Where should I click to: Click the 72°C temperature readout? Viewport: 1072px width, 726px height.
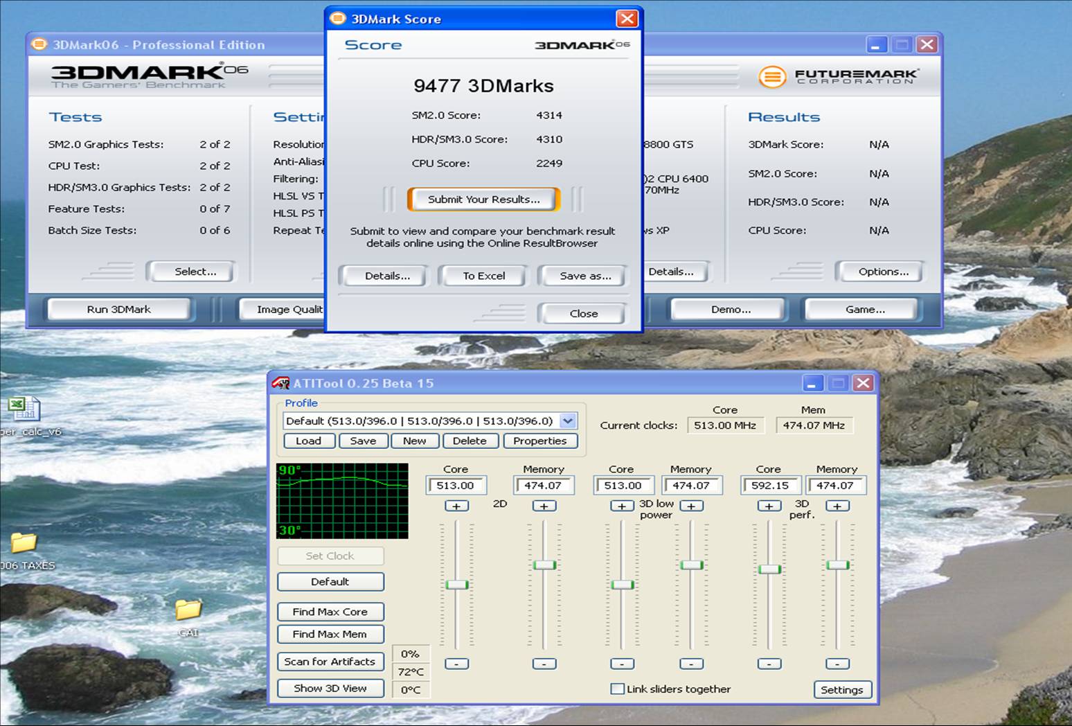[x=411, y=671]
